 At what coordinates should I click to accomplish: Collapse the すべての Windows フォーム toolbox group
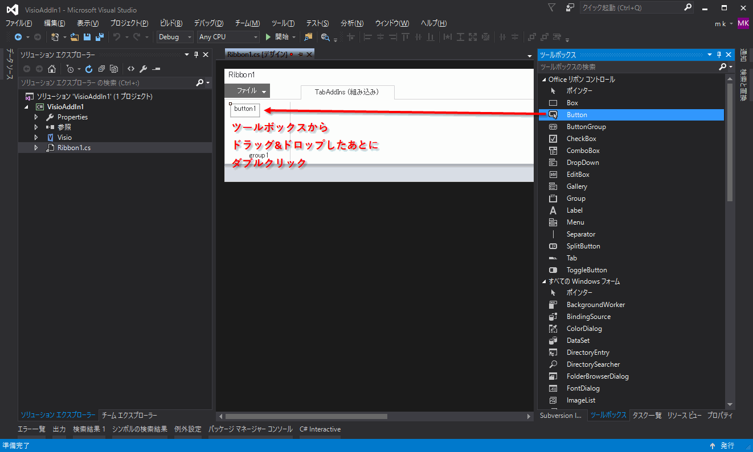click(x=543, y=281)
